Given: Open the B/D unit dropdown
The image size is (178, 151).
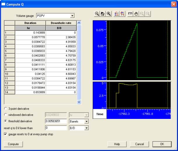Looking at the screenshot, I should pos(86,128).
